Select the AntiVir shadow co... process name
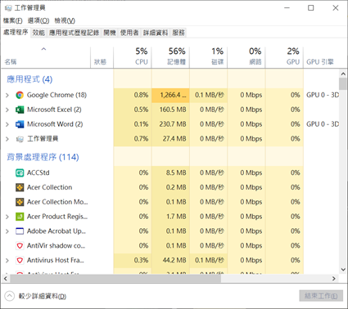348x309 pixels. 56,246
